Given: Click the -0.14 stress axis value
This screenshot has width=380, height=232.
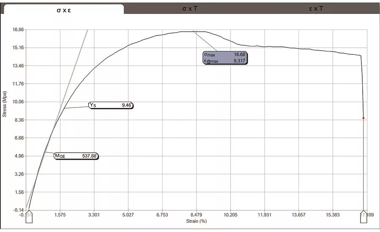Looking at the screenshot, I should (18, 210).
